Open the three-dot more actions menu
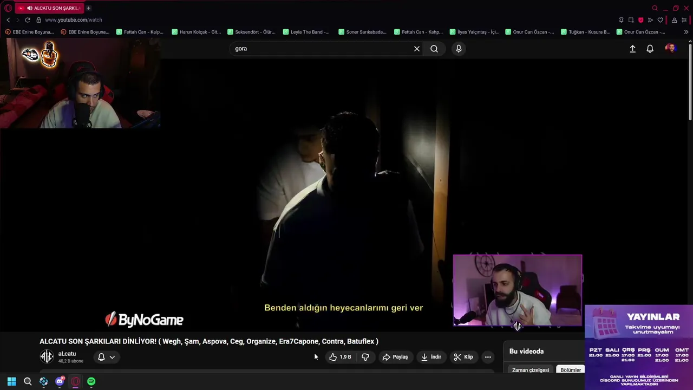This screenshot has height=390, width=693. (488, 357)
